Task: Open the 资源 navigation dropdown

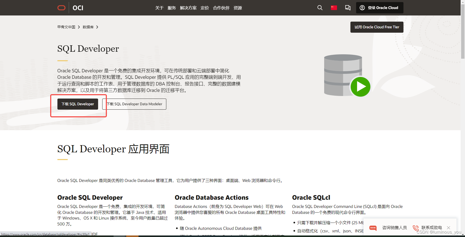Action: 238,8
